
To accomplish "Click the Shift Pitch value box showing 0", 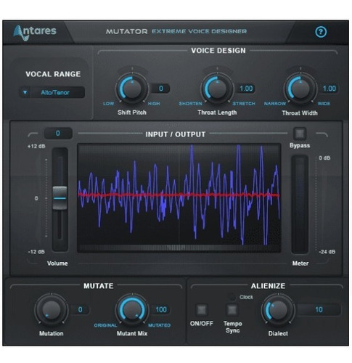I will click(160, 89).
